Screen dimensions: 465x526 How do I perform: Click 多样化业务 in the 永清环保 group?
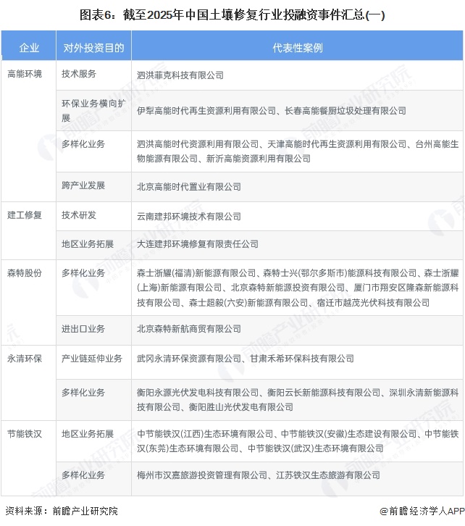tap(93, 400)
